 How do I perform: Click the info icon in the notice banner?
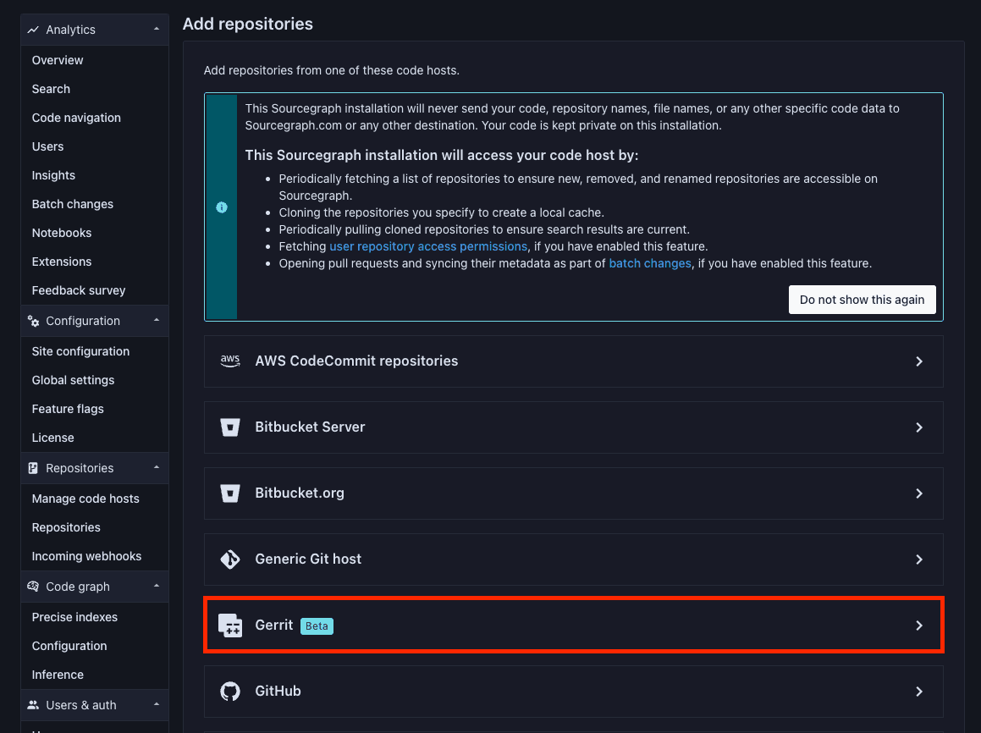coord(222,207)
